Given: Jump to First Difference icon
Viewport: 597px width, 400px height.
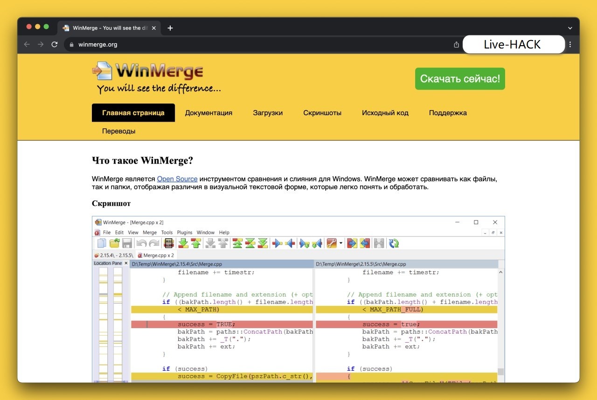Looking at the screenshot, I should click(x=237, y=243).
